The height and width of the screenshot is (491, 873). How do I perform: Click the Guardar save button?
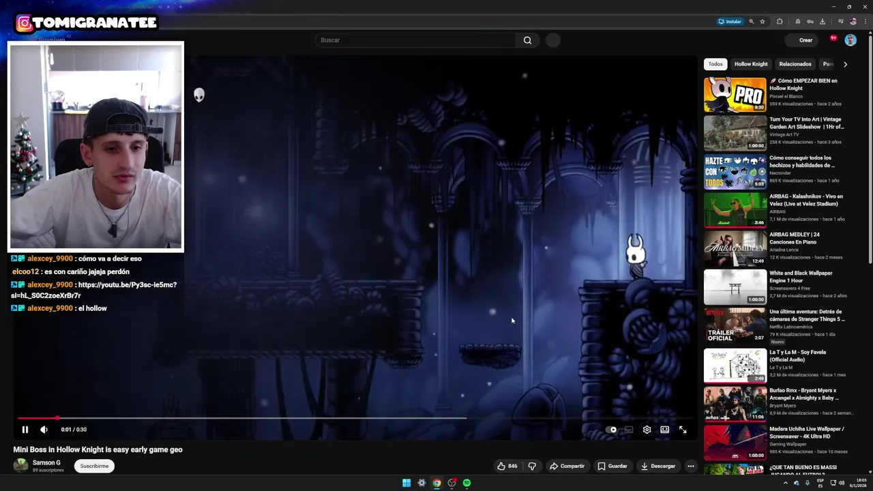[612, 466]
